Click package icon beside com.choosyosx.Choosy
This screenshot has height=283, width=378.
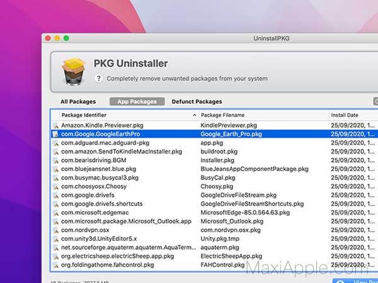[55, 187]
